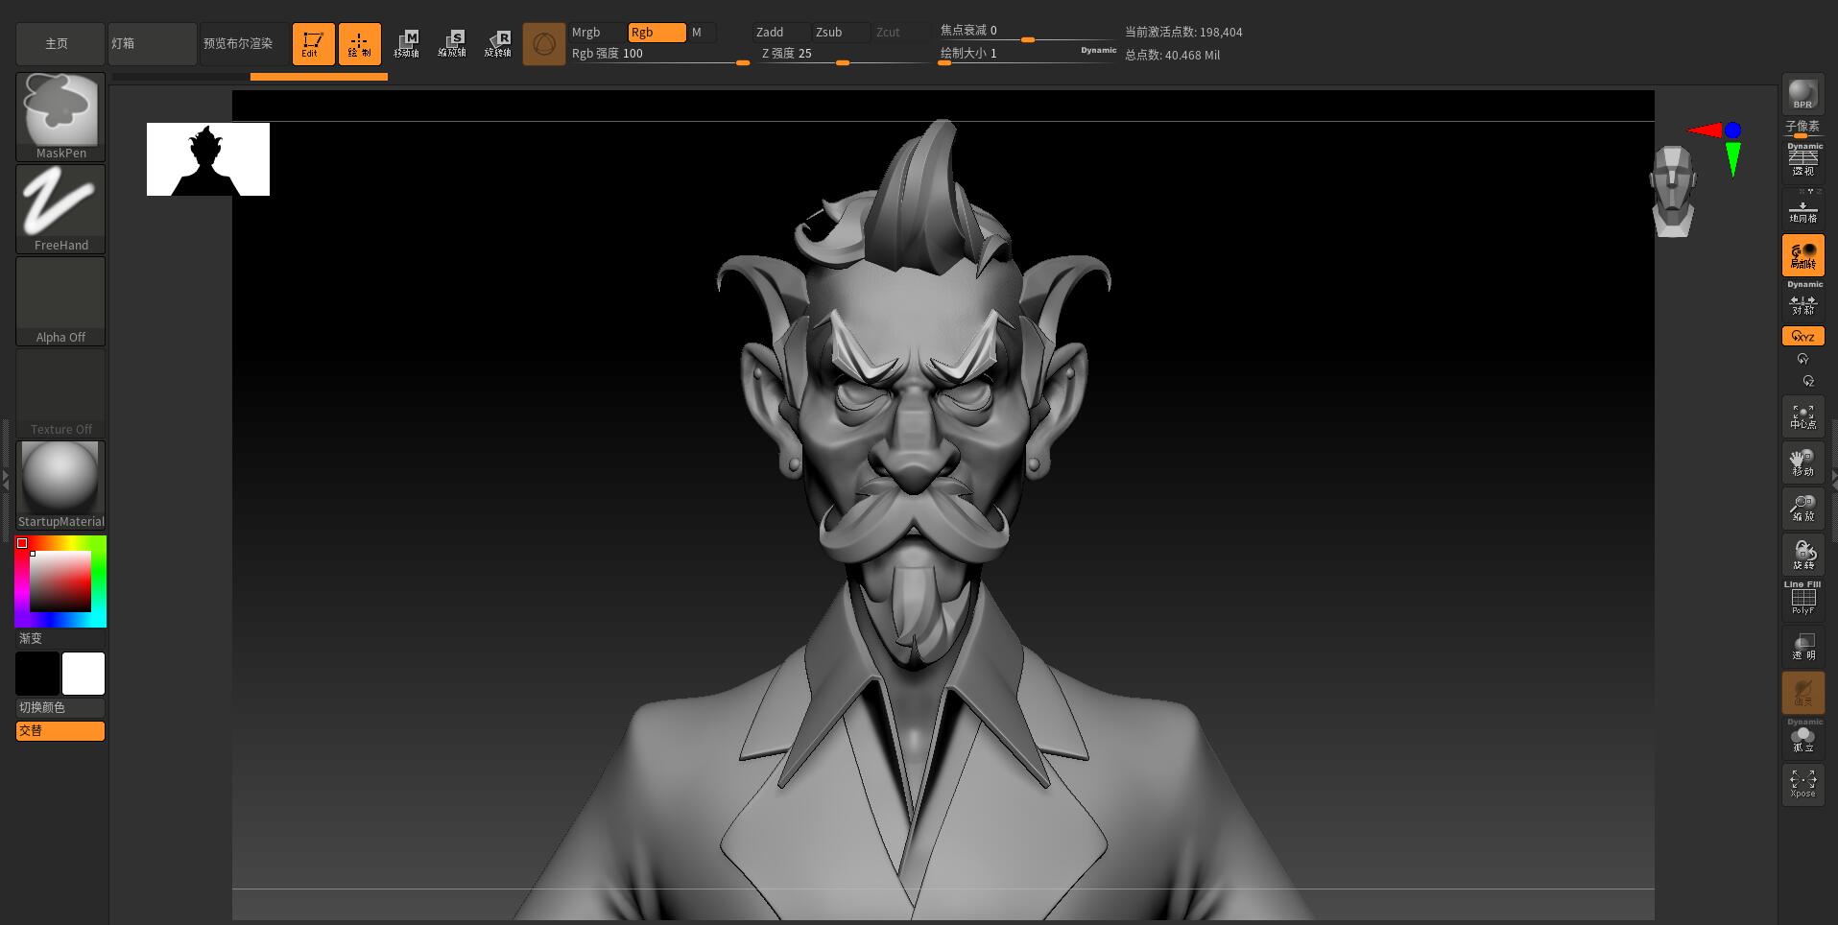This screenshot has width=1838, height=925.
Task: Open the Alpha Off selector
Action: click(x=60, y=300)
